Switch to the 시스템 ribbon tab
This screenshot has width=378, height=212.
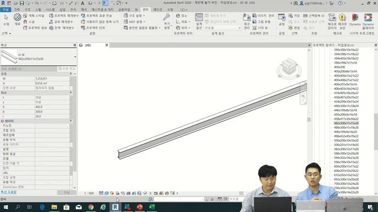click(x=50, y=9)
